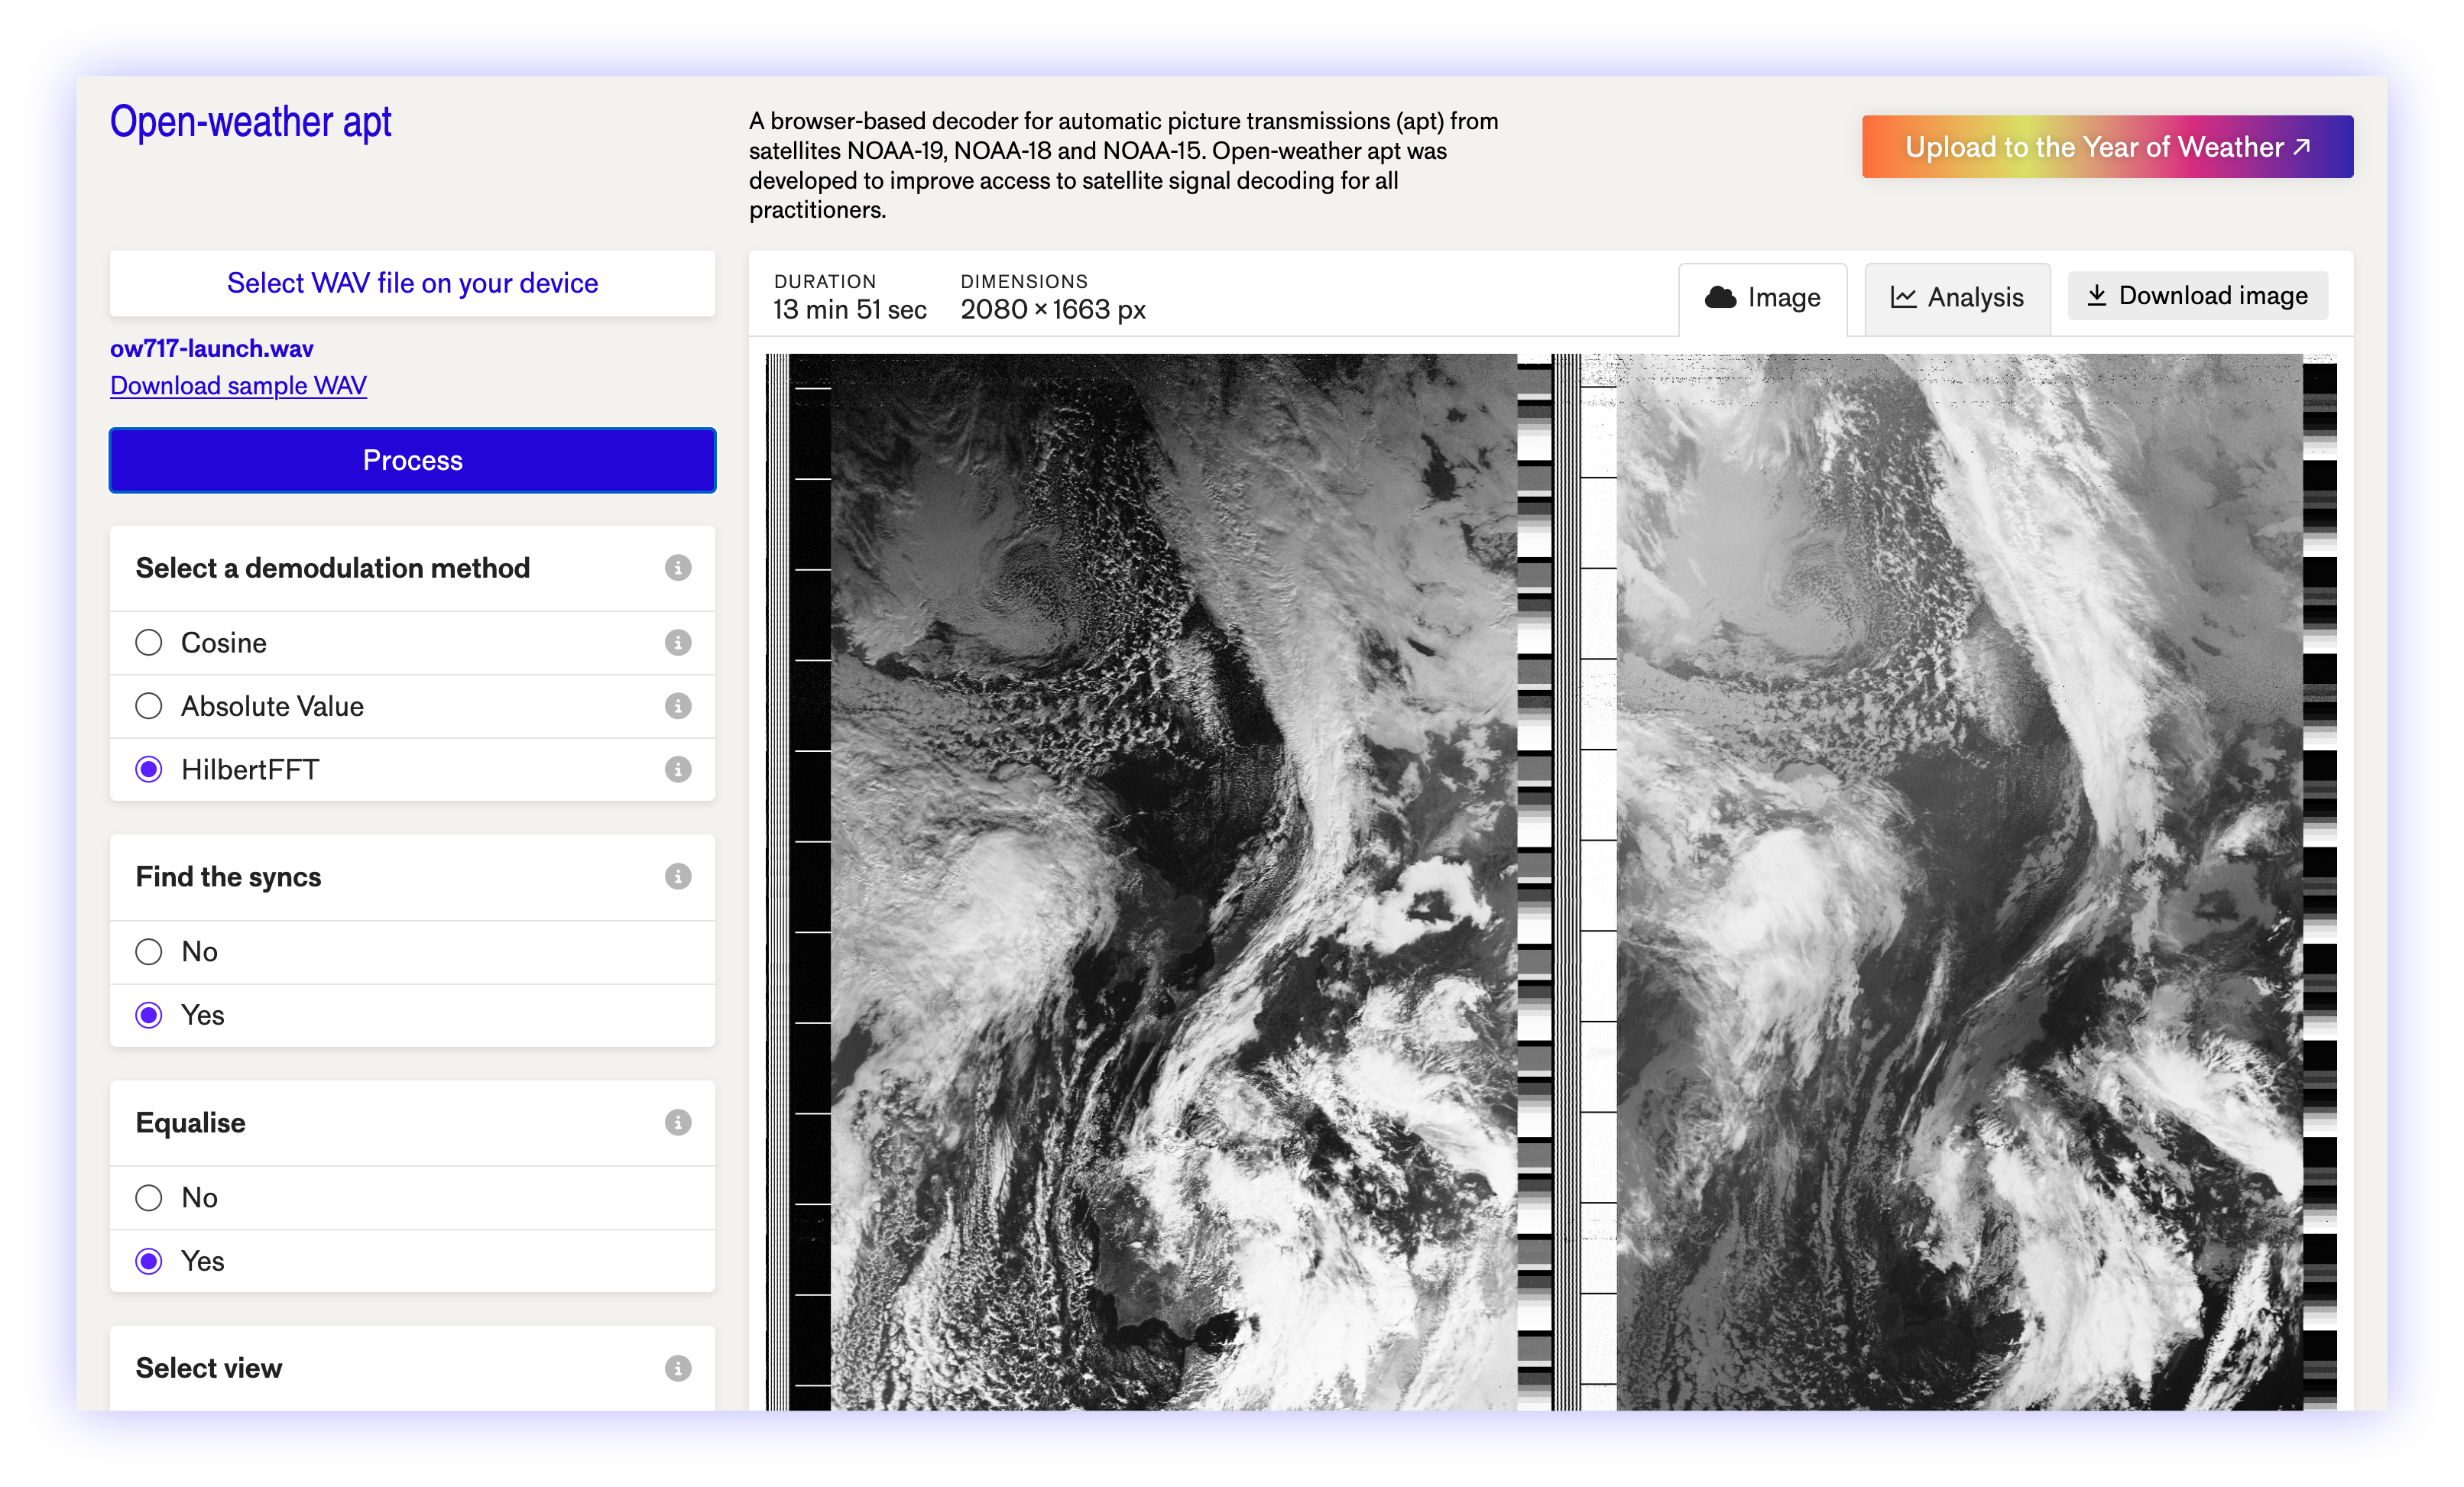Screen dimensions: 2464x1487
Task: Click the decoded satellite image
Action: click(1550, 881)
